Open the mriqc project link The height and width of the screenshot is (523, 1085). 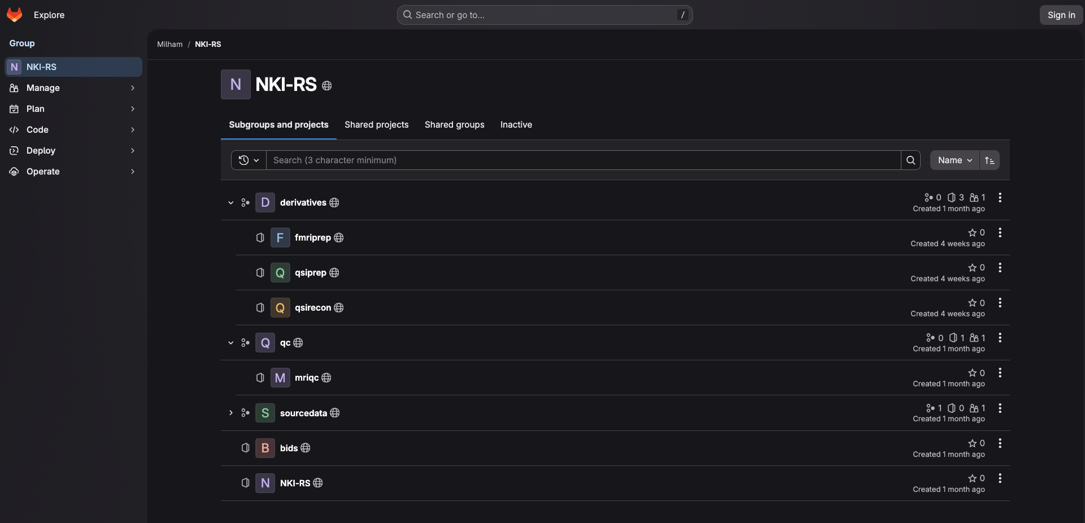click(307, 378)
